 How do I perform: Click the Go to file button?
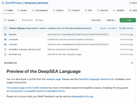pyautogui.click(x=96, y=20)
